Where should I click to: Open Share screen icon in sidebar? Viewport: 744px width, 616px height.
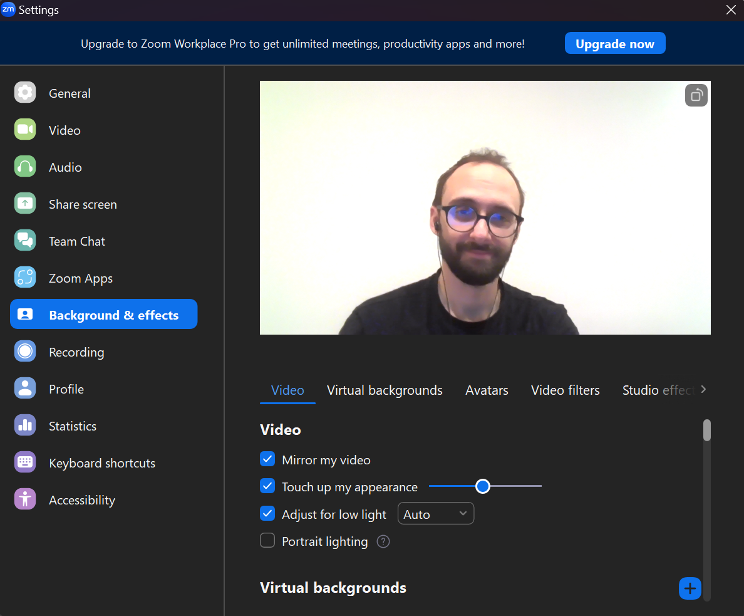click(x=25, y=203)
